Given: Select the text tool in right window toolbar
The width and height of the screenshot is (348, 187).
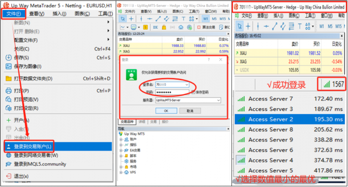Looking at the screenshot, I should (300, 26).
